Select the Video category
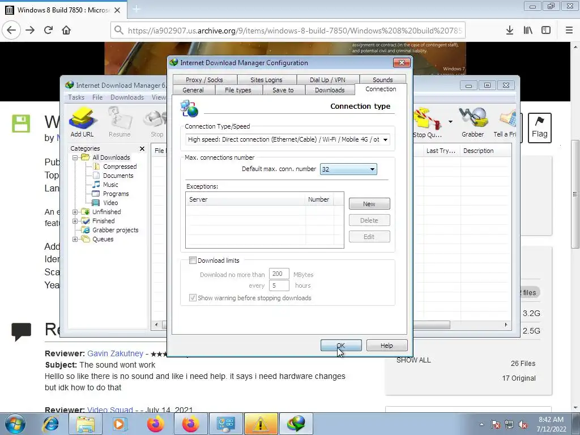This screenshot has height=435, width=580. pos(110,203)
